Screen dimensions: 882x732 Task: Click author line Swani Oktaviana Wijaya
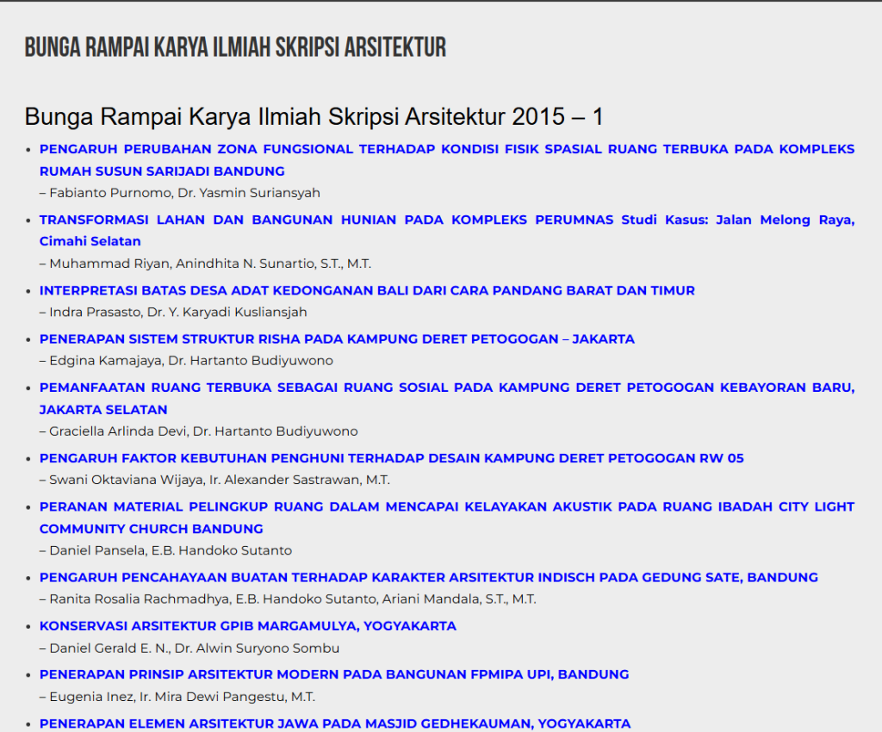(219, 480)
